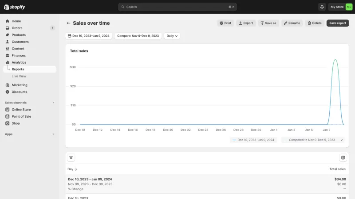
Task: Click the Jan 7 axis label
Action: click(327, 130)
